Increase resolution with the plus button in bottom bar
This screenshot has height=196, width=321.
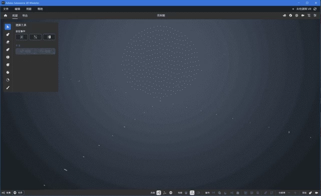point(295,193)
